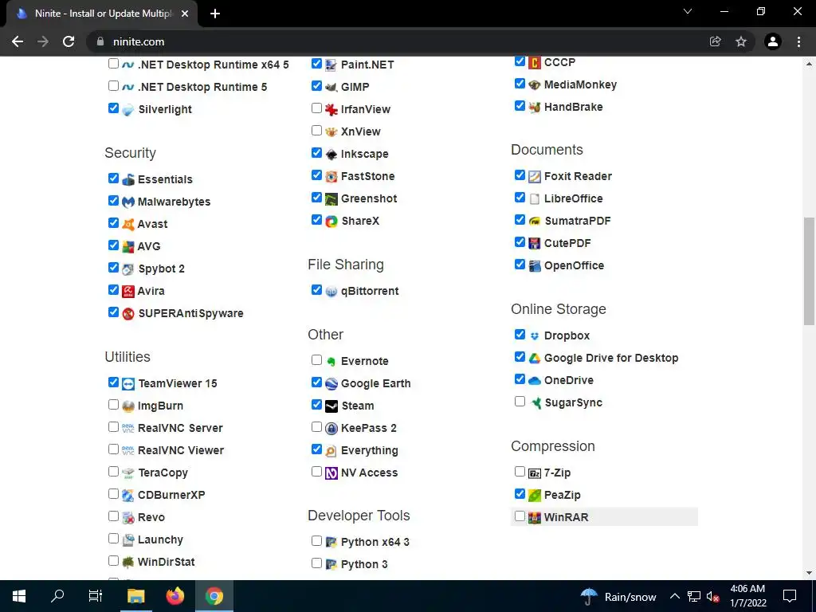This screenshot has height=612, width=816.
Task: Check the TeraCopy checkbox
Action: pyautogui.click(x=113, y=472)
